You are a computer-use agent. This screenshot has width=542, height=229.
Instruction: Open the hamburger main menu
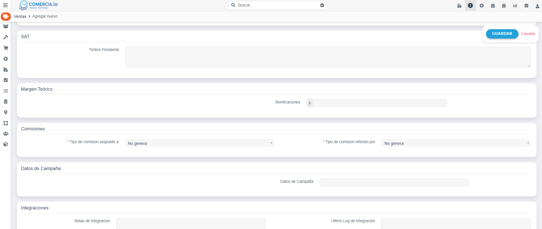pyautogui.click(x=5, y=5)
